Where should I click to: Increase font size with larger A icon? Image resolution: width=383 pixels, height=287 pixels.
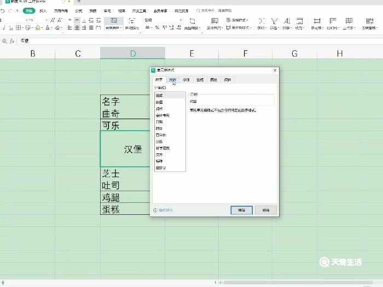pos(53,20)
